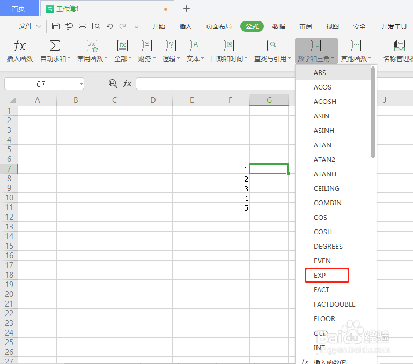Choose FLOOR from the function list
Viewport: 413px width, 364px height.
(x=334, y=319)
